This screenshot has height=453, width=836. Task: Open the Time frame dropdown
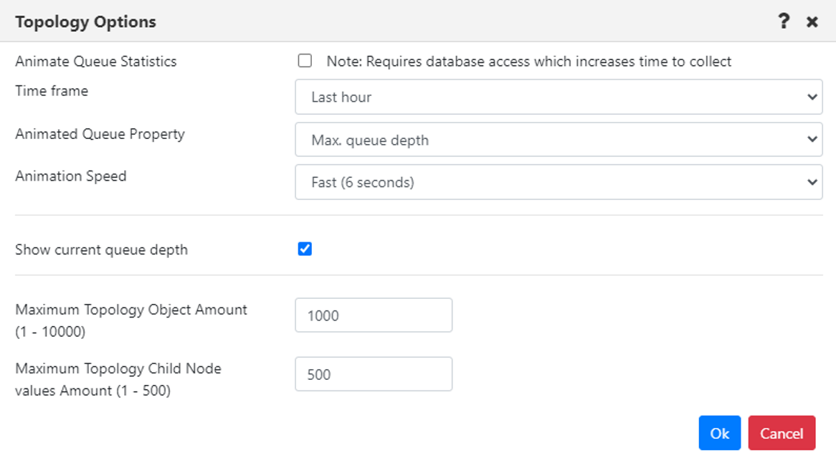(559, 97)
